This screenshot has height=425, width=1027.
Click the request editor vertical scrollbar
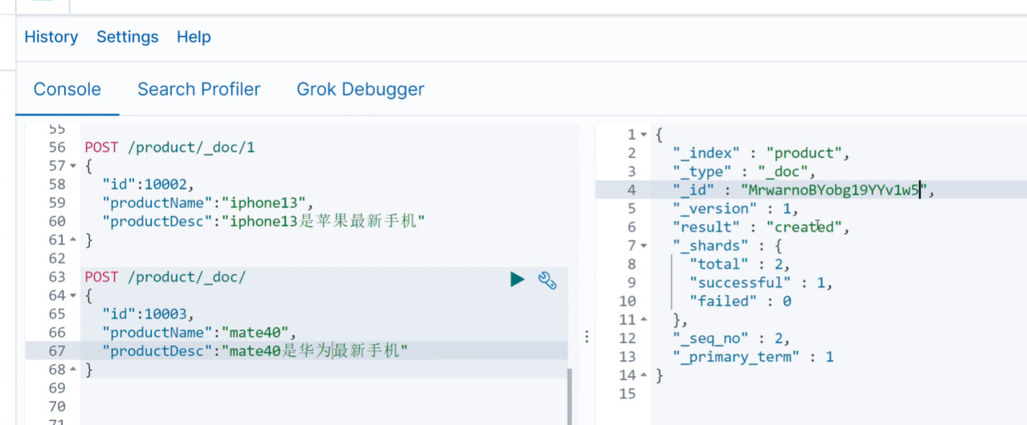point(571,397)
